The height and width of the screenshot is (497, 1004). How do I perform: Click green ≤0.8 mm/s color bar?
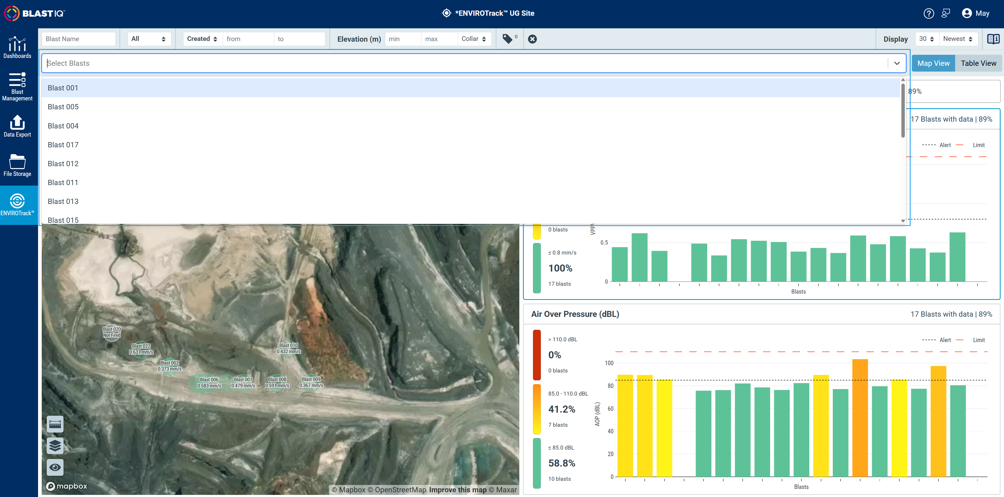click(537, 268)
